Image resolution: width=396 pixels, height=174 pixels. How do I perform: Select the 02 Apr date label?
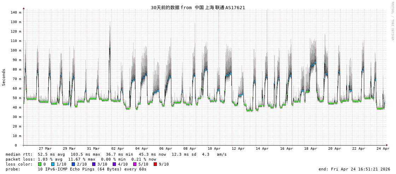118,149
